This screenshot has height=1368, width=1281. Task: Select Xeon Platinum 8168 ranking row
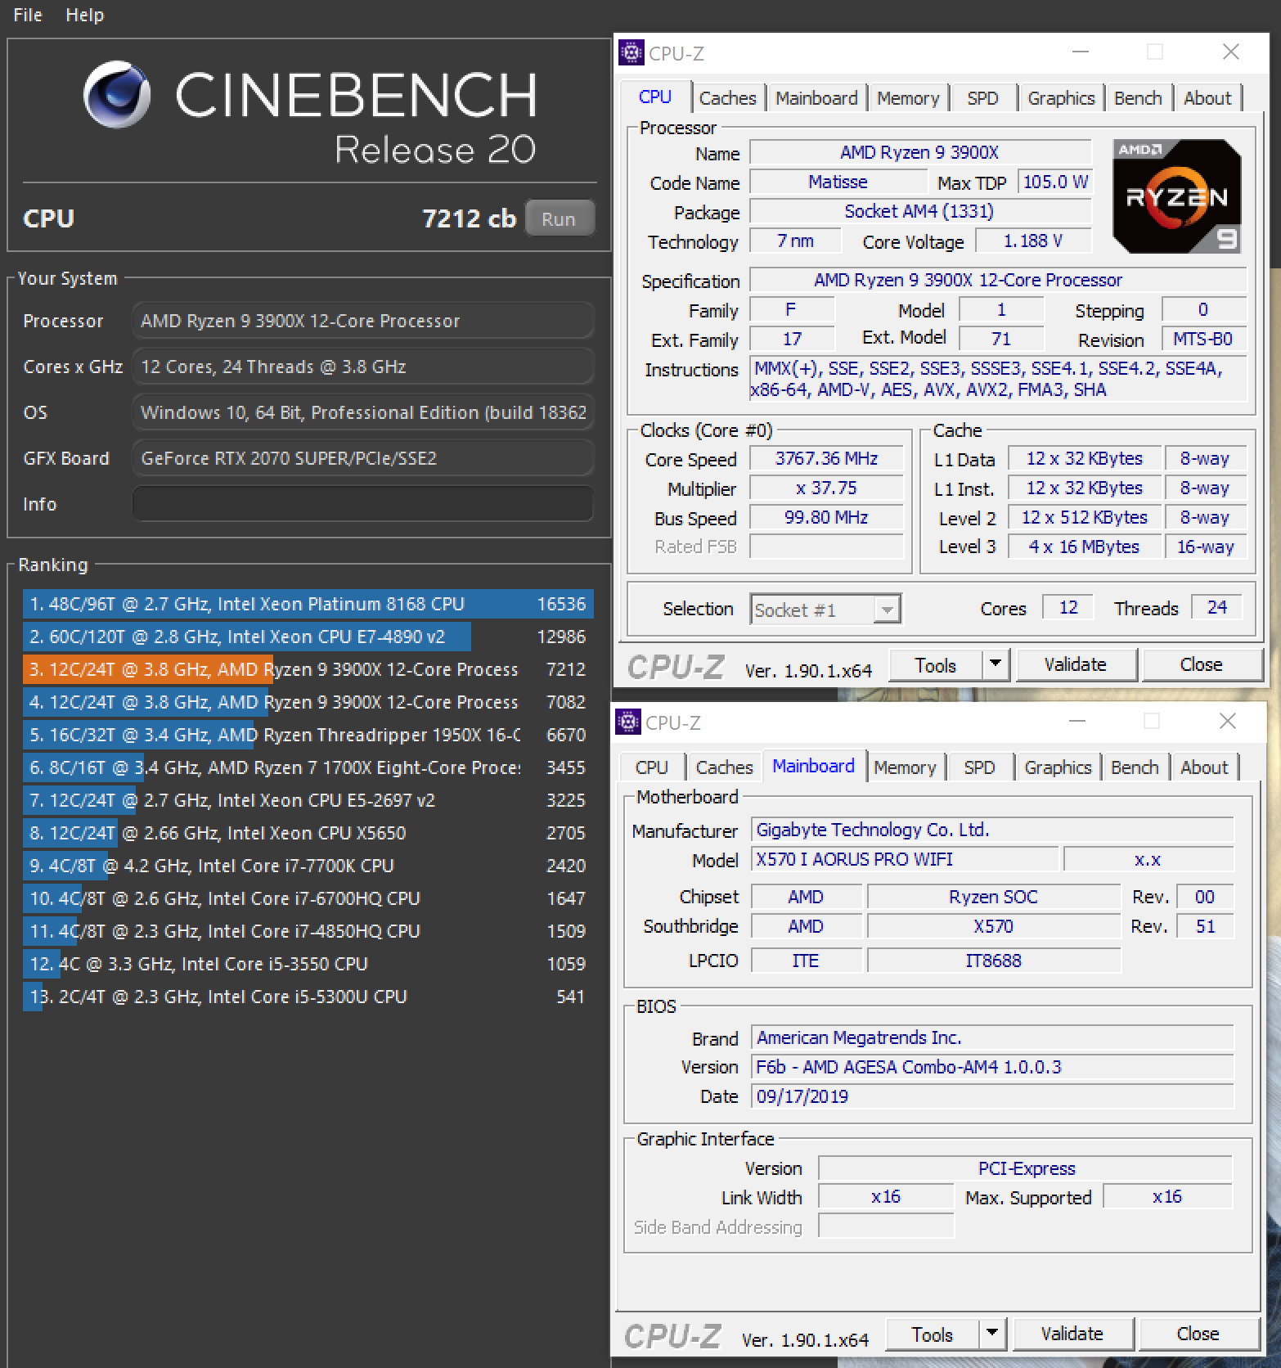(308, 604)
